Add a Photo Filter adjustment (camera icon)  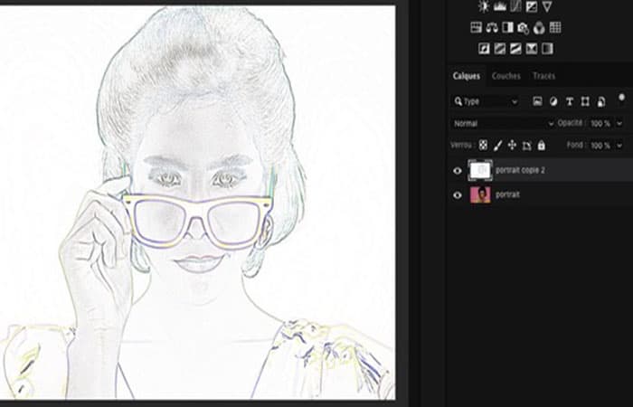click(x=524, y=28)
